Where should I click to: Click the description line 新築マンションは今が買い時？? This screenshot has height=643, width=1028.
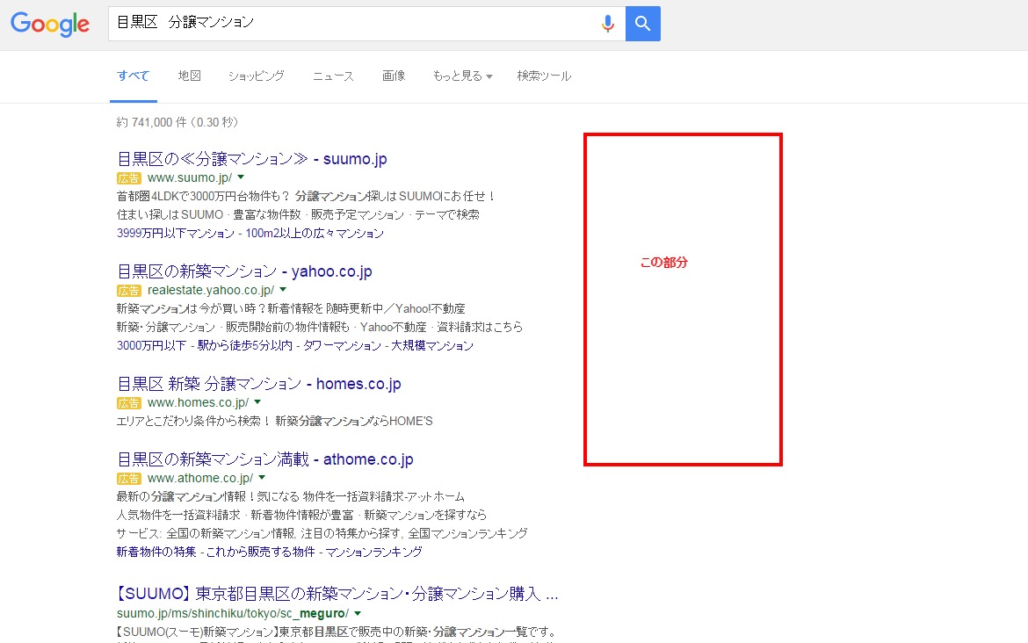(x=291, y=308)
